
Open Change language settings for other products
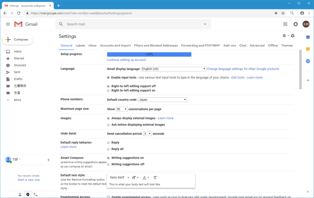243,69
